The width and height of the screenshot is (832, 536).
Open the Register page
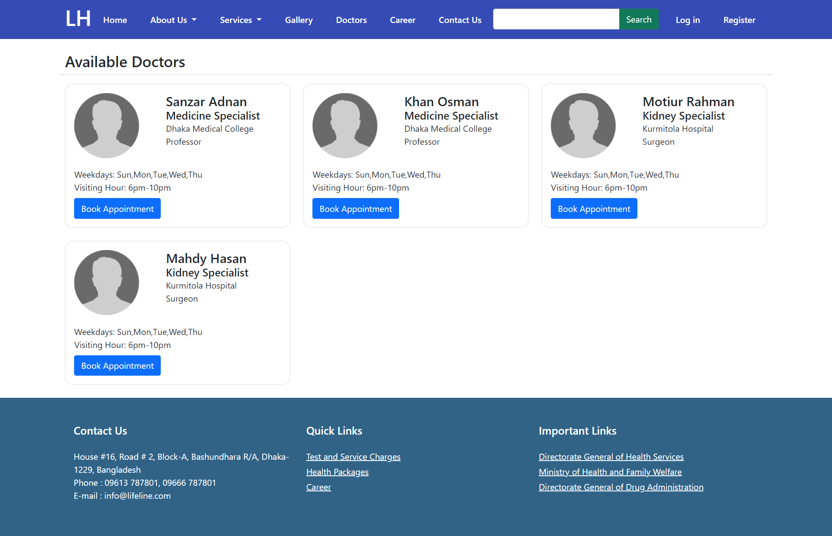739,20
